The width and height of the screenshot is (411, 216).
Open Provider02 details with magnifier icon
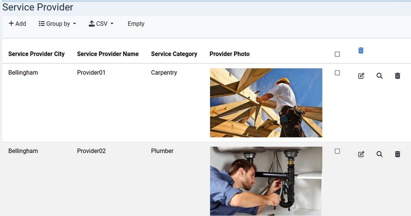[x=379, y=154]
